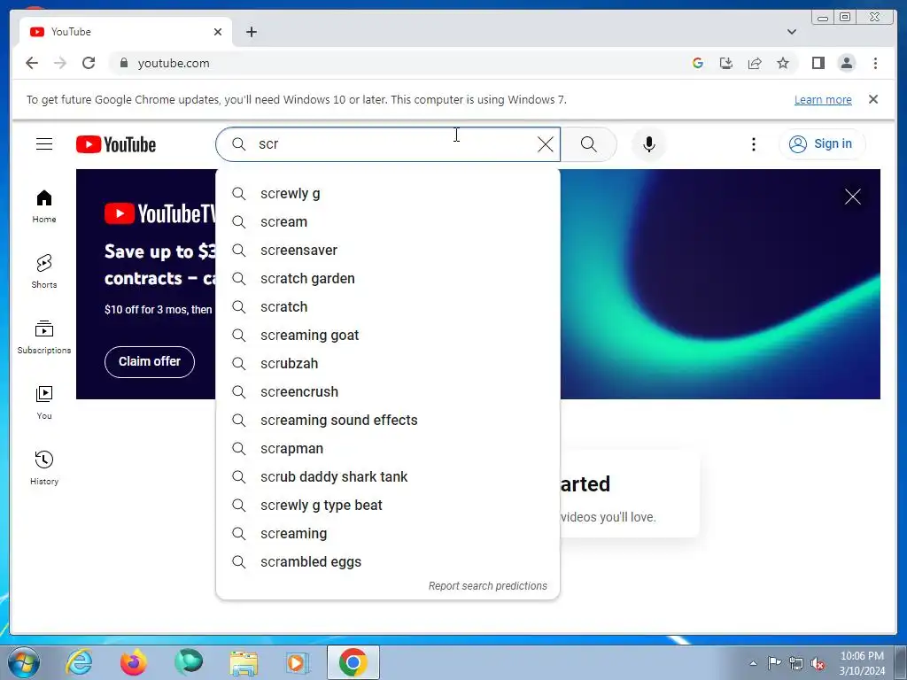The width and height of the screenshot is (907, 680).
Task: Open the Windows Start menu
Action: tap(24, 662)
